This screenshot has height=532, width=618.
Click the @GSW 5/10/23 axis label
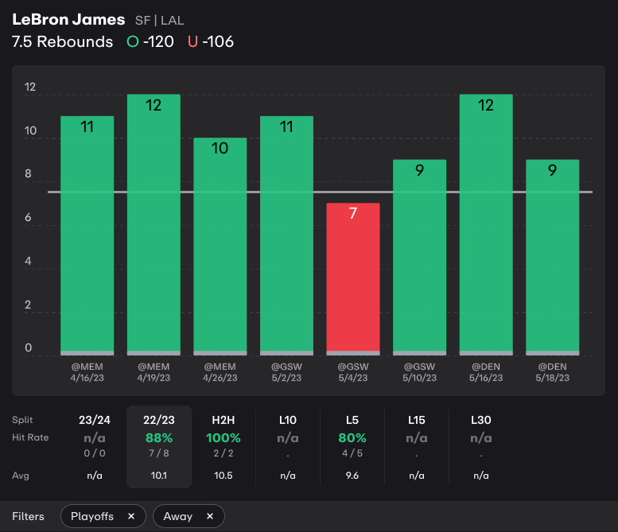coord(419,372)
